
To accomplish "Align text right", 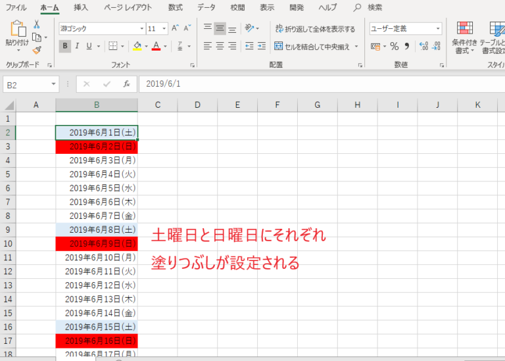I will click(232, 46).
